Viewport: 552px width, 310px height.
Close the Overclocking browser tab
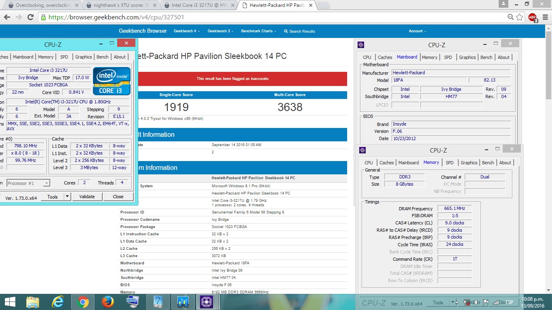click(76, 5)
